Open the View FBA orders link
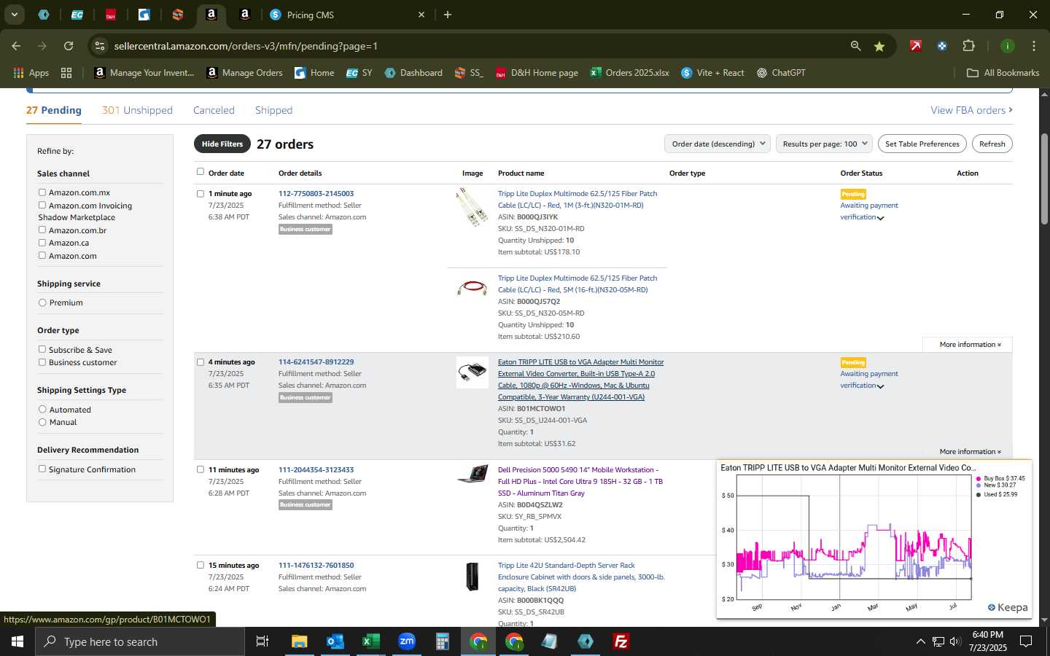Viewport: 1050px width, 656px height. click(x=971, y=110)
